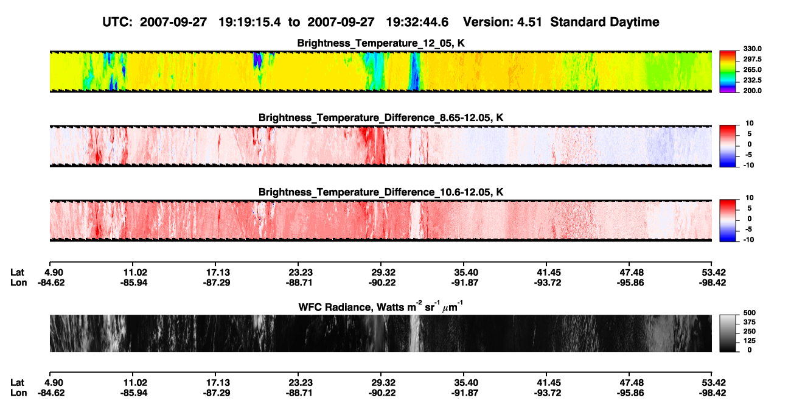Click longitude '-93.72' under the WFC Radiance panel
The height and width of the screenshot is (406, 791).
[548, 393]
